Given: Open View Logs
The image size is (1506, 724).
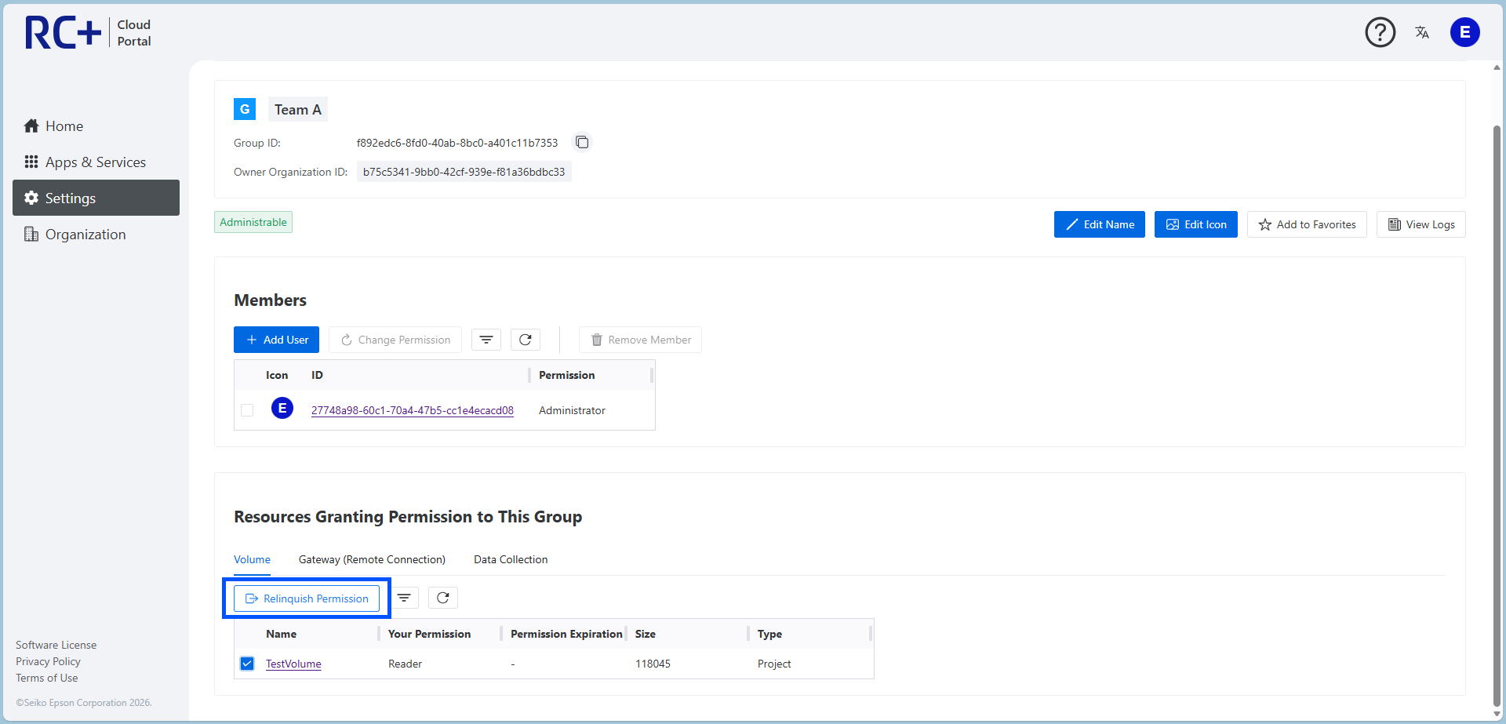Looking at the screenshot, I should point(1421,224).
